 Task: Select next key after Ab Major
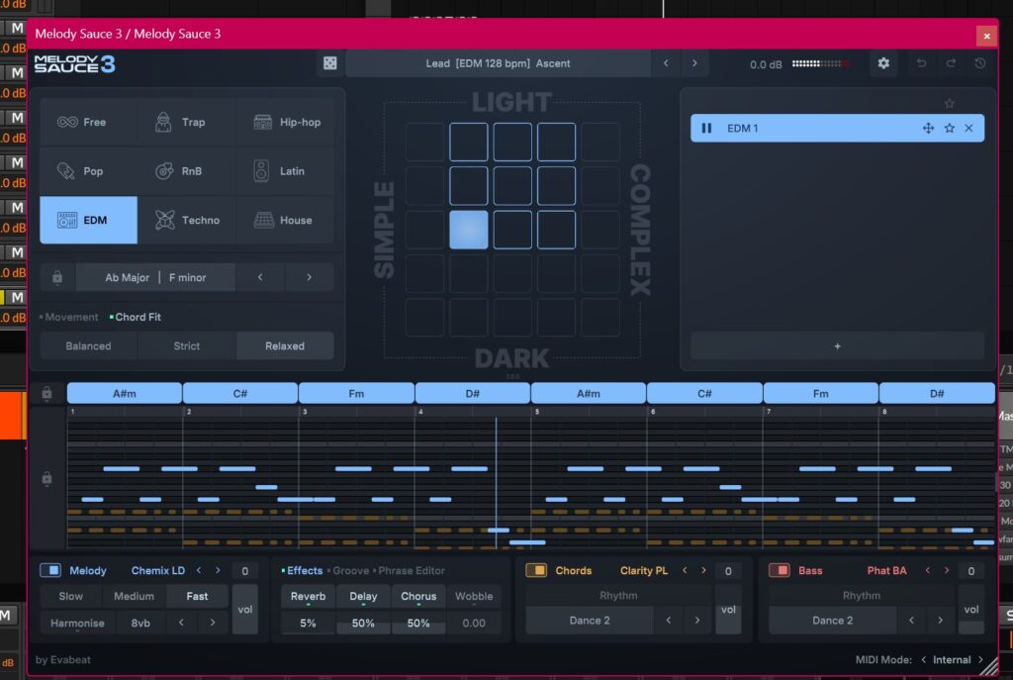pyautogui.click(x=309, y=278)
